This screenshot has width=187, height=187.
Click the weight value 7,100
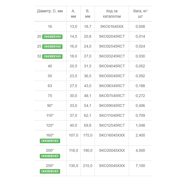click(140, 166)
